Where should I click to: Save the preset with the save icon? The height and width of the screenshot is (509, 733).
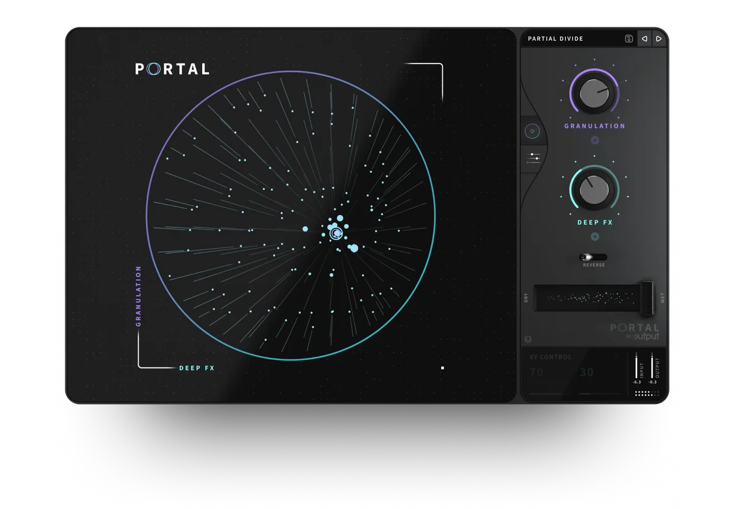(x=629, y=38)
